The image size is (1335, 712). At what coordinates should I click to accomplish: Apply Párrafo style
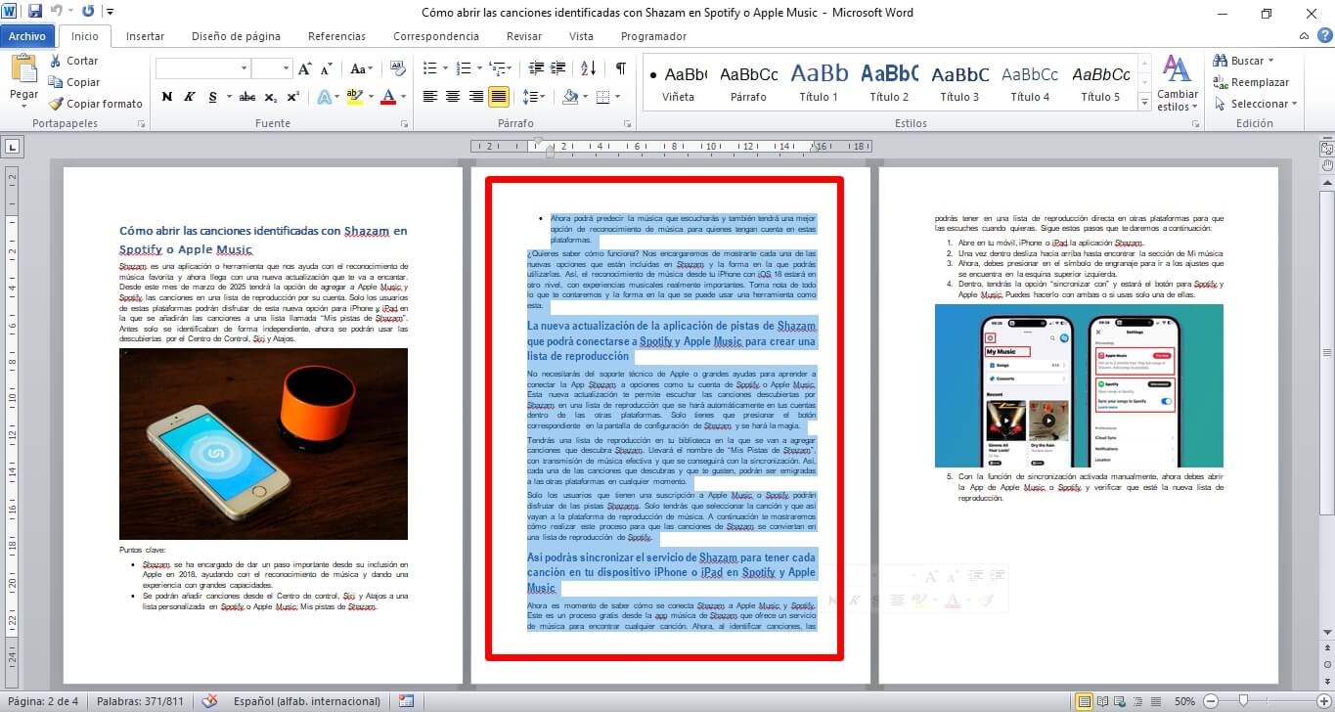point(749,83)
